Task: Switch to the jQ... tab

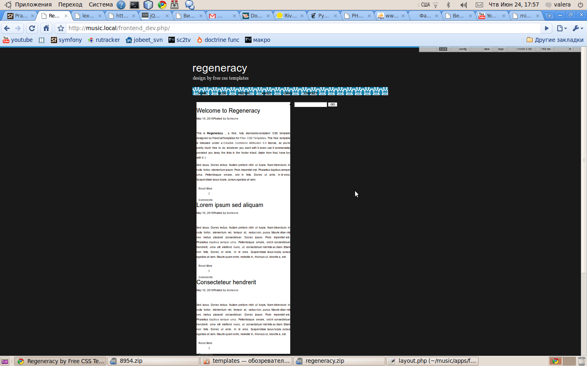Action: [155, 16]
